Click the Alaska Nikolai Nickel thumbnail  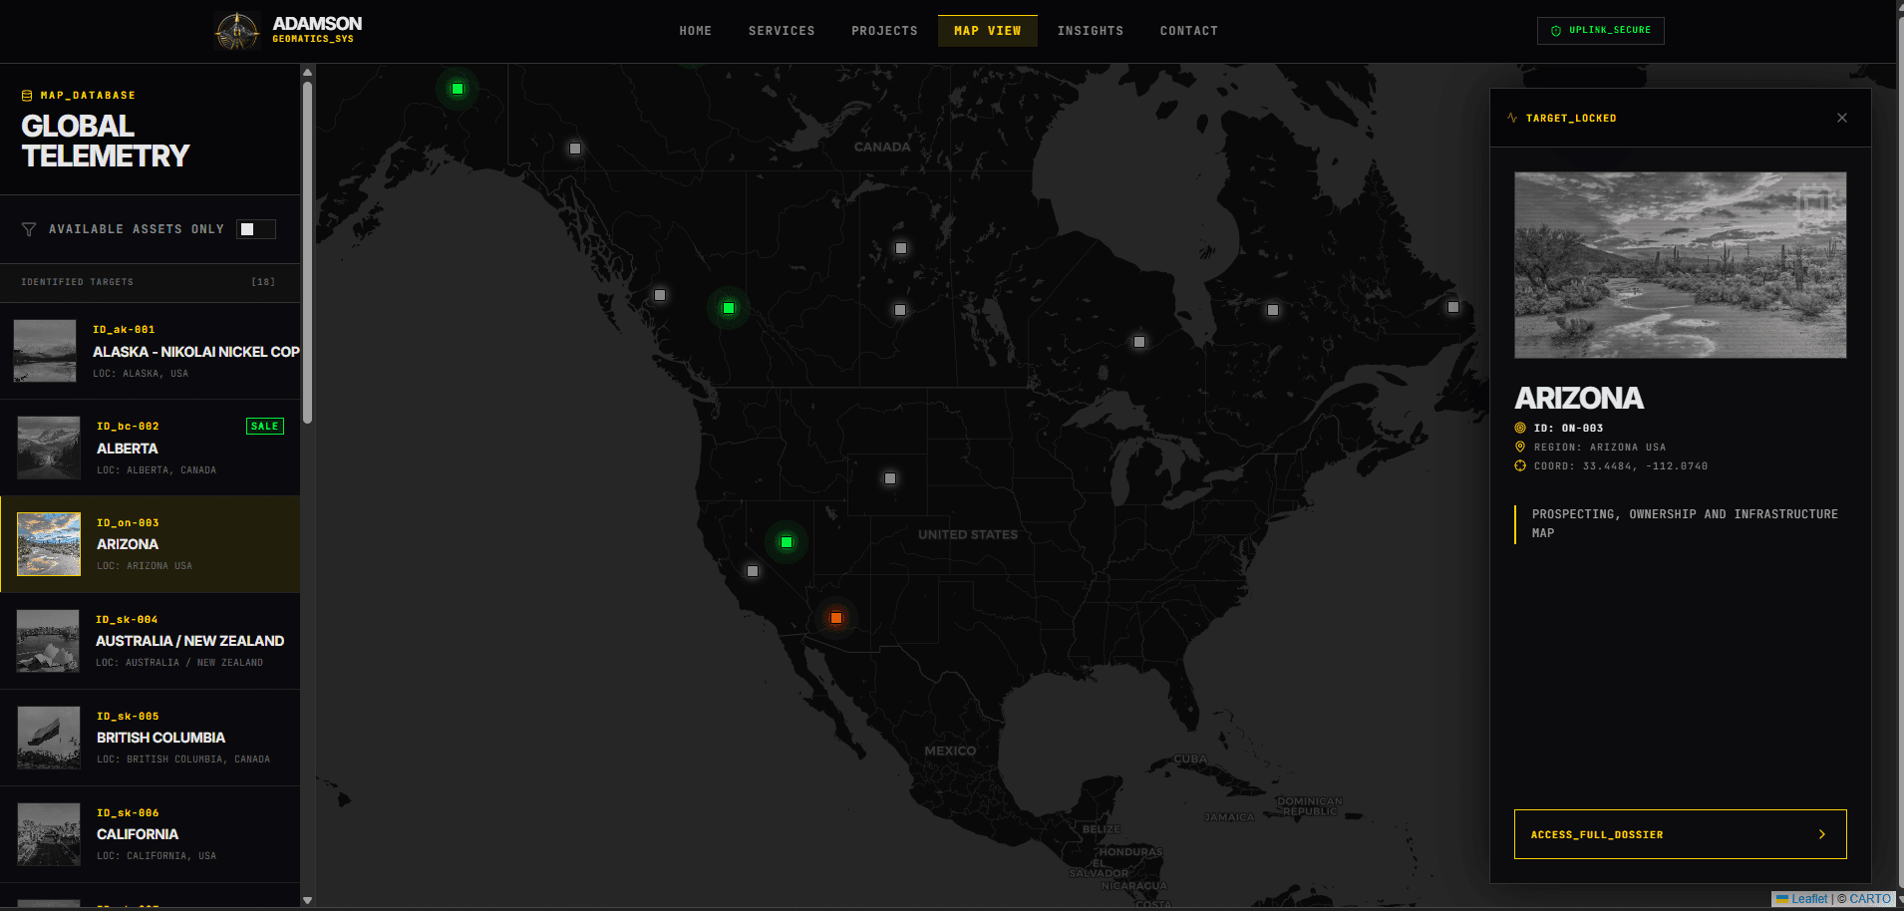[45, 351]
